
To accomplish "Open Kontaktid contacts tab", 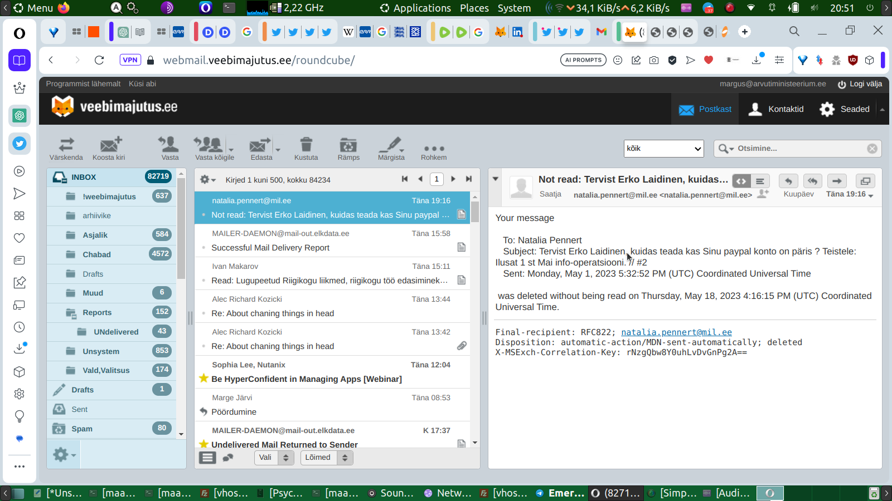I will [x=776, y=109].
